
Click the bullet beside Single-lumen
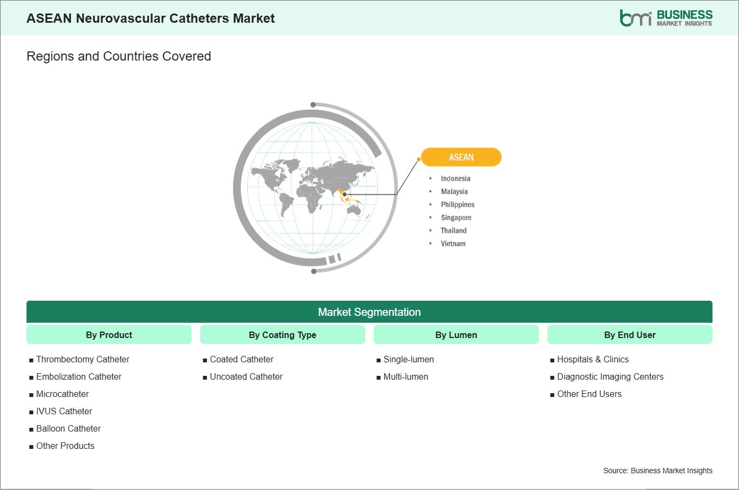point(379,360)
